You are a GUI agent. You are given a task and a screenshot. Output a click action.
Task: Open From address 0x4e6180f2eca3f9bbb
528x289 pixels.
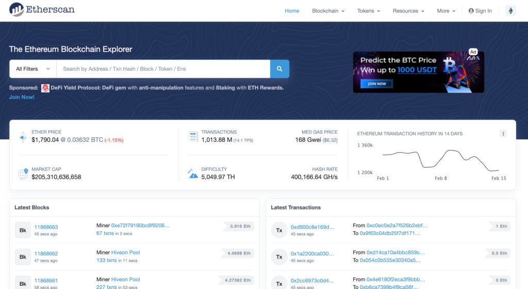tap(395, 279)
